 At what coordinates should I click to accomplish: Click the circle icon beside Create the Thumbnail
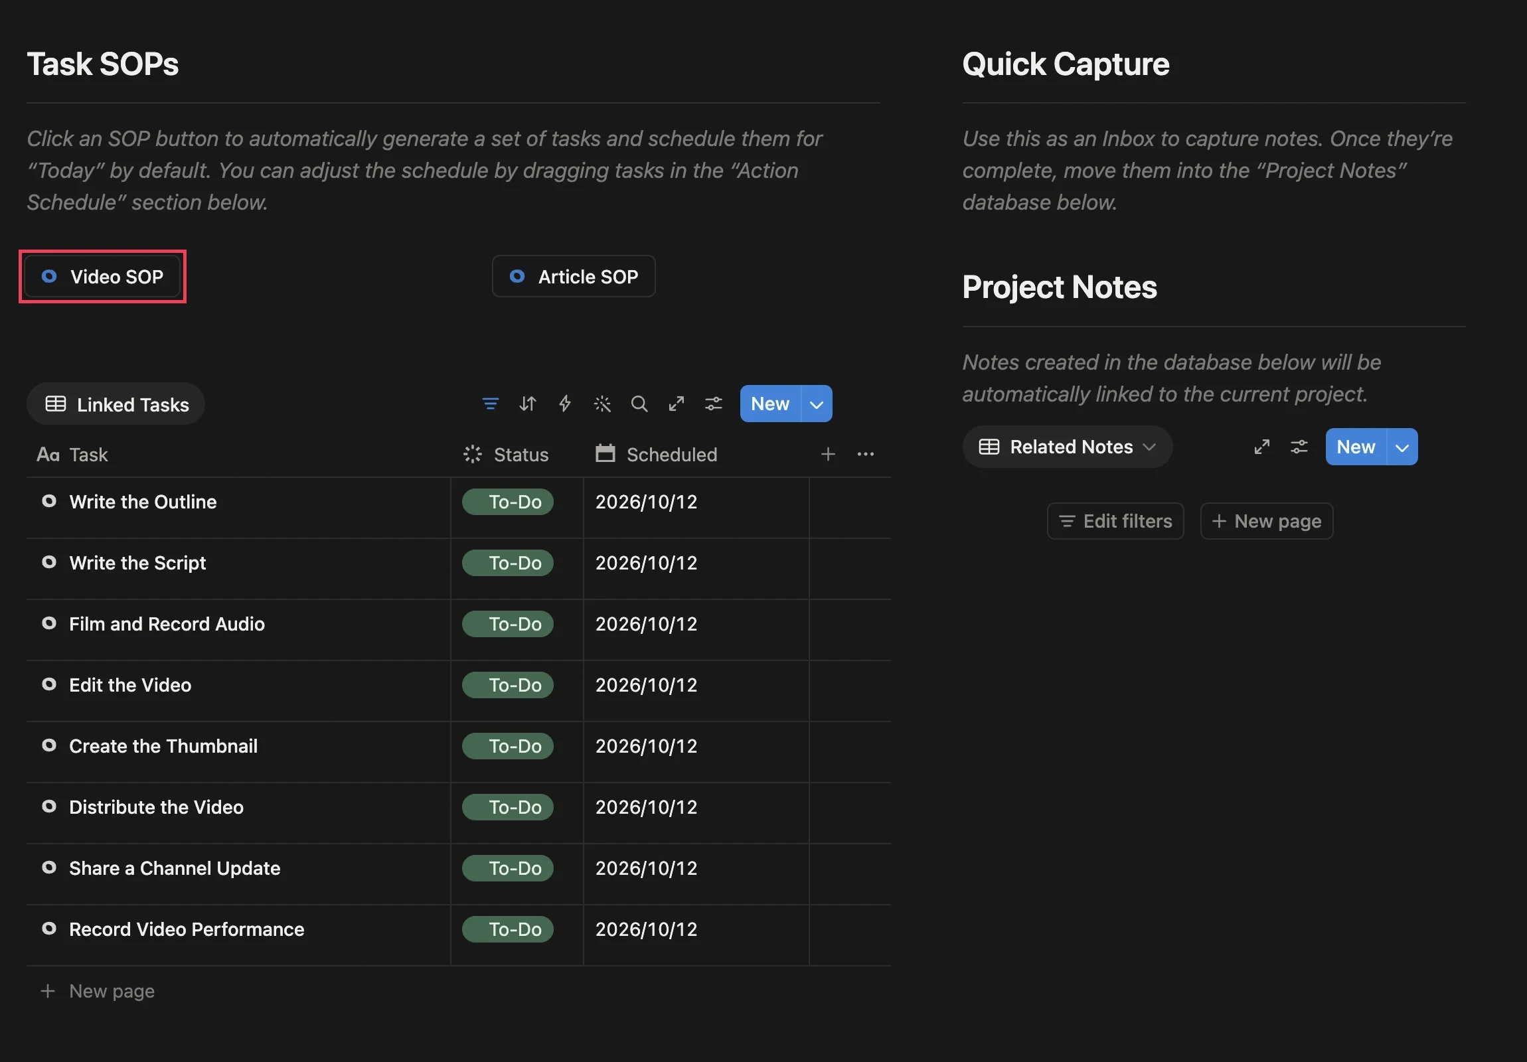(x=49, y=746)
